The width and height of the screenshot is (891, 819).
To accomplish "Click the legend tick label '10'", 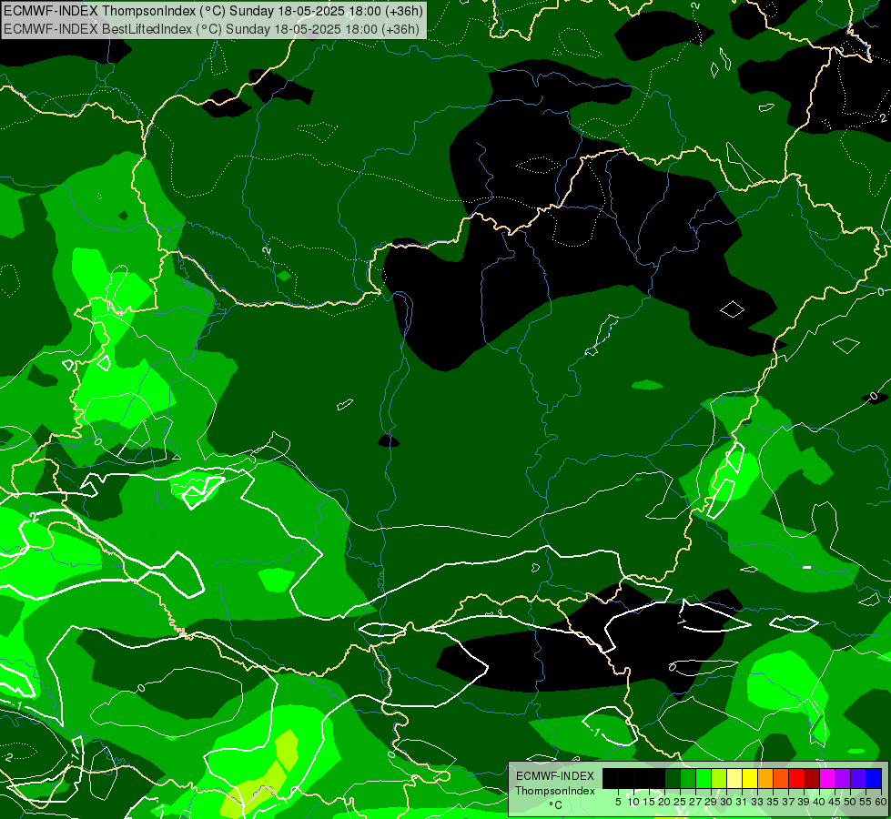I will [633, 802].
